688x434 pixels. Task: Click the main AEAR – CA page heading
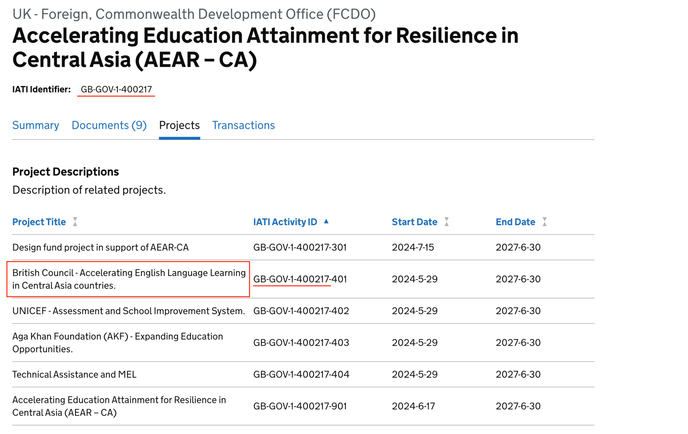(266, 48)
